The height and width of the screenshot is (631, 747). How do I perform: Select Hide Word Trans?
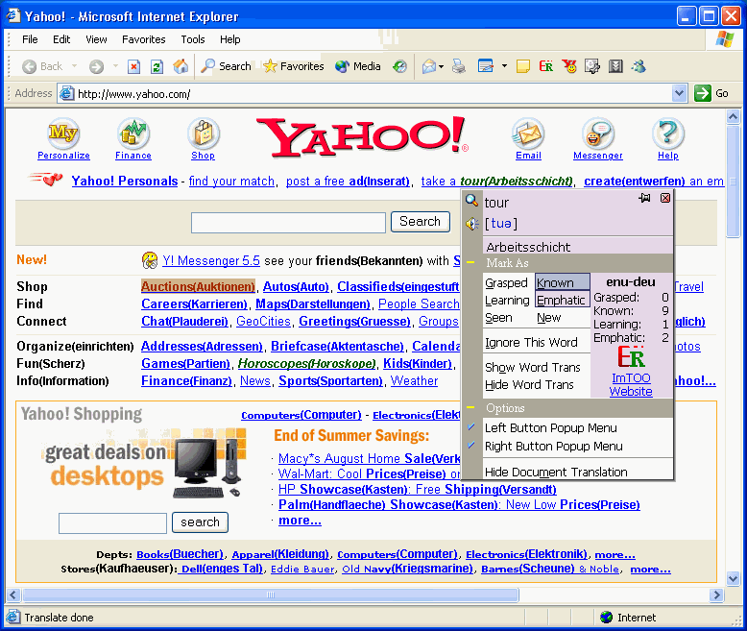click(x=529, y=384)
